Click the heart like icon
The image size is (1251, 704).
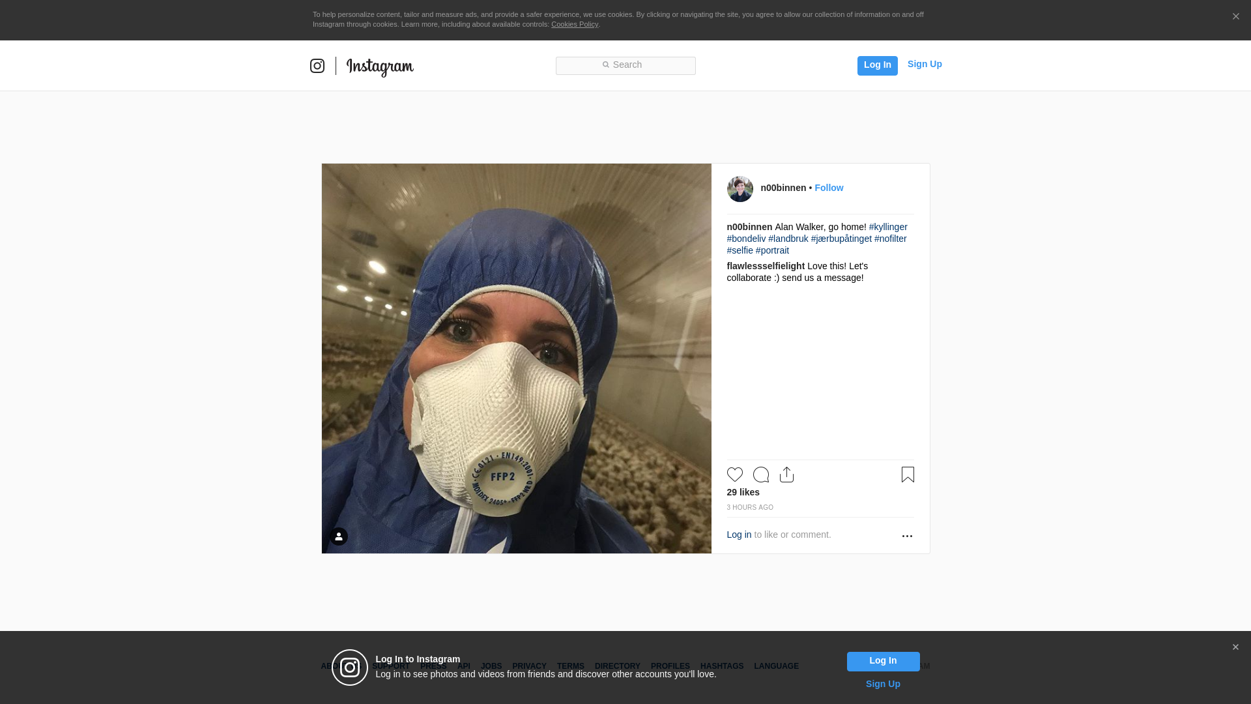734,475
